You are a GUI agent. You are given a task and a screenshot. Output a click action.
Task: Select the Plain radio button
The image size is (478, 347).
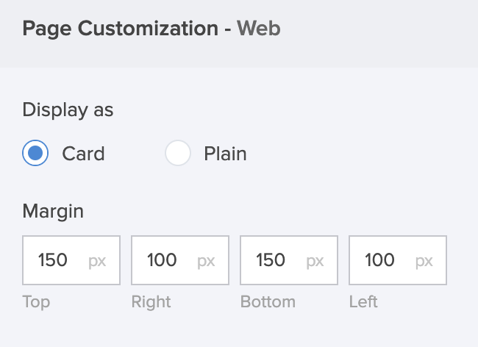178,154
